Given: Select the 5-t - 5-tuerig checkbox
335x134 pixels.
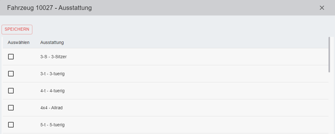Looking at the screenshot, I should click(11, 125).
